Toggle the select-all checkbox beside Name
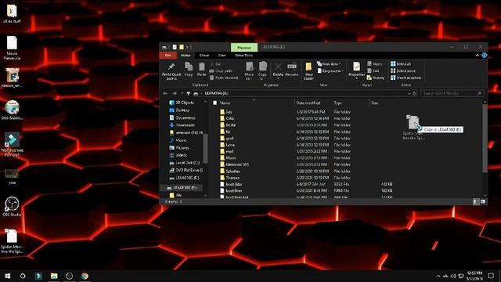Screen dimensions: 501x282 [214, 103]
